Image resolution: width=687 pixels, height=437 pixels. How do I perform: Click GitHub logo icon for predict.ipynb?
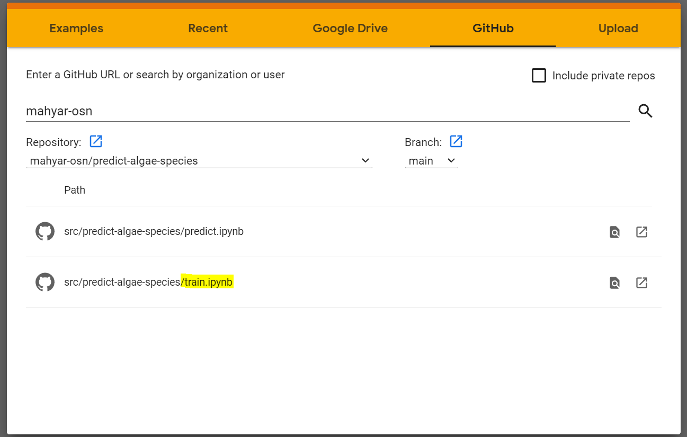45,231
